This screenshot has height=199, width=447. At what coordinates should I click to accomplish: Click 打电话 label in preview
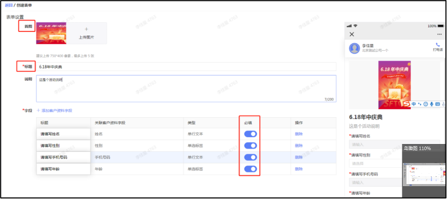coord(438,50)
